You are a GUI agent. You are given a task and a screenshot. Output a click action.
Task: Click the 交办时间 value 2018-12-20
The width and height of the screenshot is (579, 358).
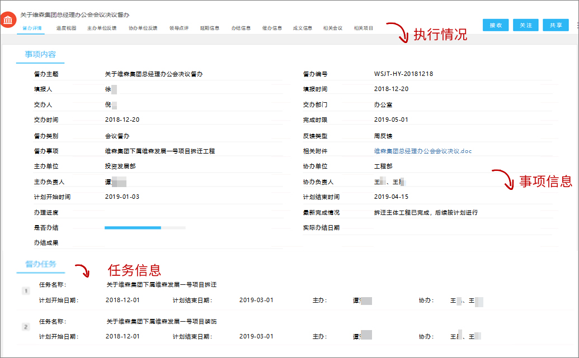point(122,120)
